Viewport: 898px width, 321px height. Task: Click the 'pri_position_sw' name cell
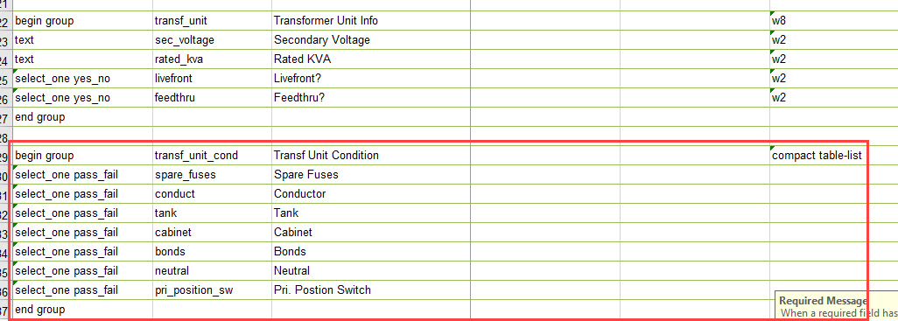212,290
